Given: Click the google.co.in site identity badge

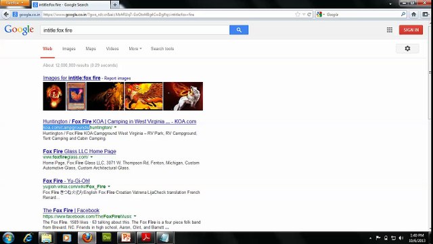Looking at the screenshot, I should point(27,14).
